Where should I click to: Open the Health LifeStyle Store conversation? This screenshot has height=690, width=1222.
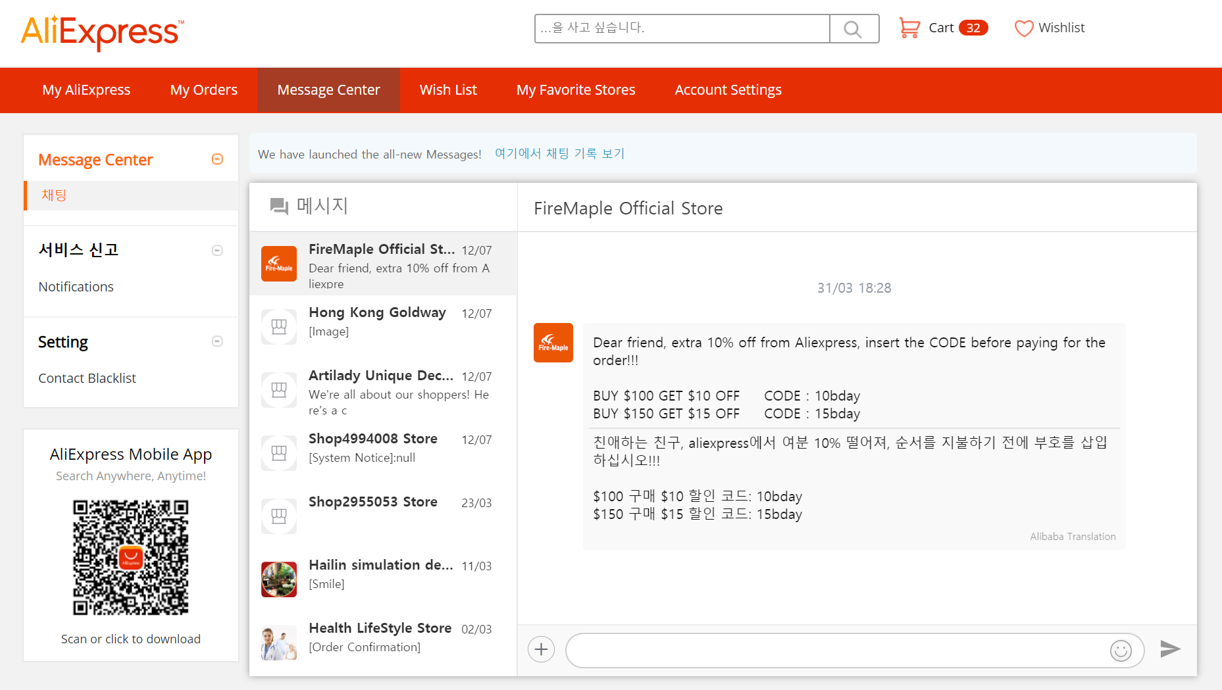click(383, 643)
